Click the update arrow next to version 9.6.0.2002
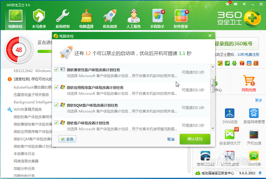This screenshot has height=179, width=266. [260, 173]
